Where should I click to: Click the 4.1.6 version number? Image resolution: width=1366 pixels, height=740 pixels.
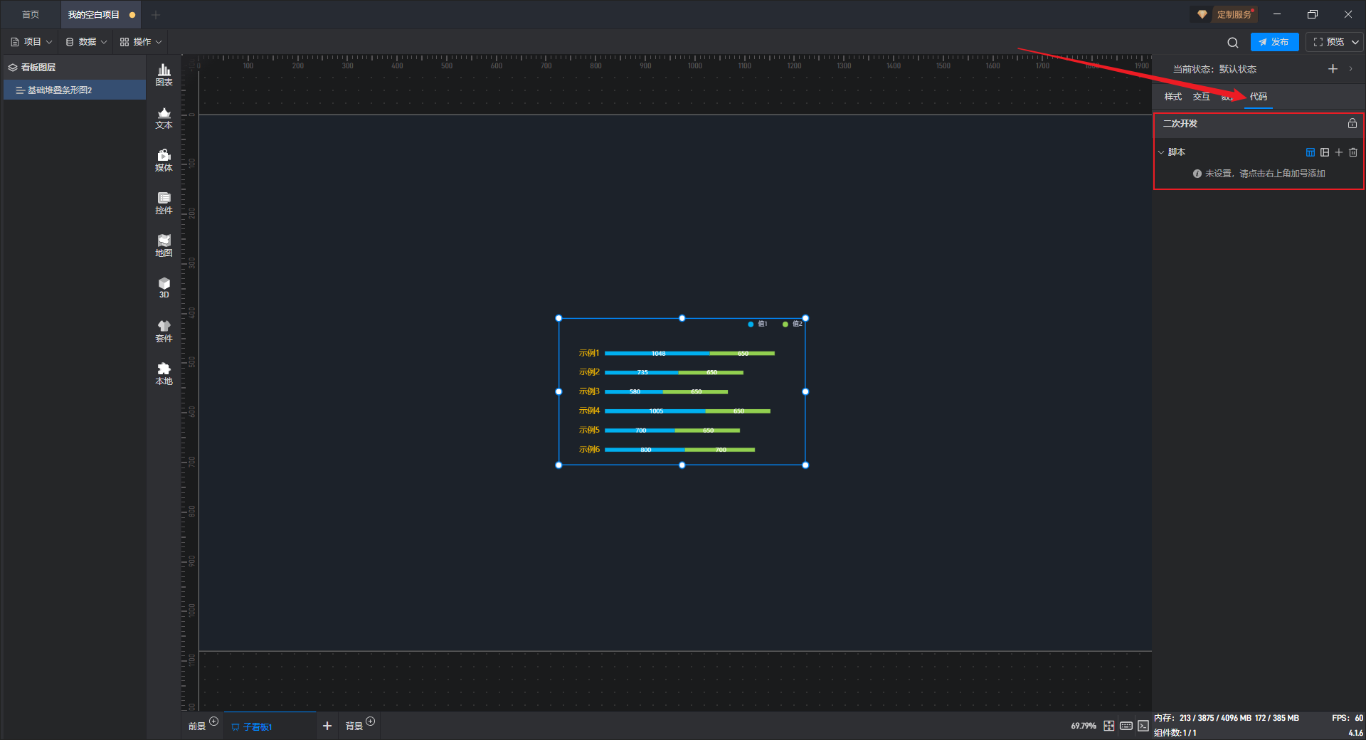1356,732
